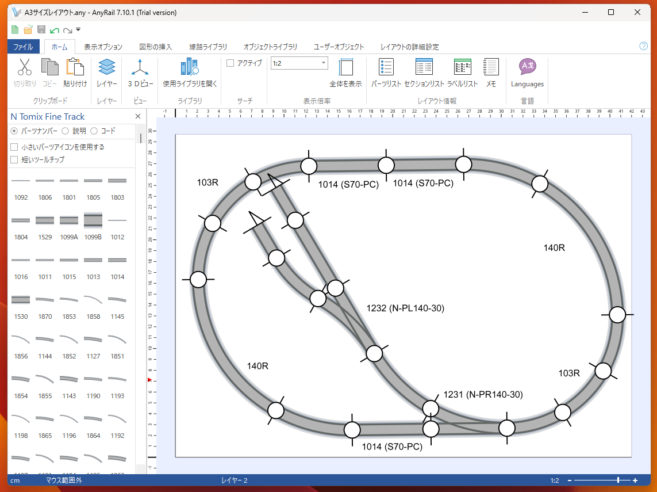Open the セクションリスト section list
Viewport: 657px width, 492px height.
point(424,73)
